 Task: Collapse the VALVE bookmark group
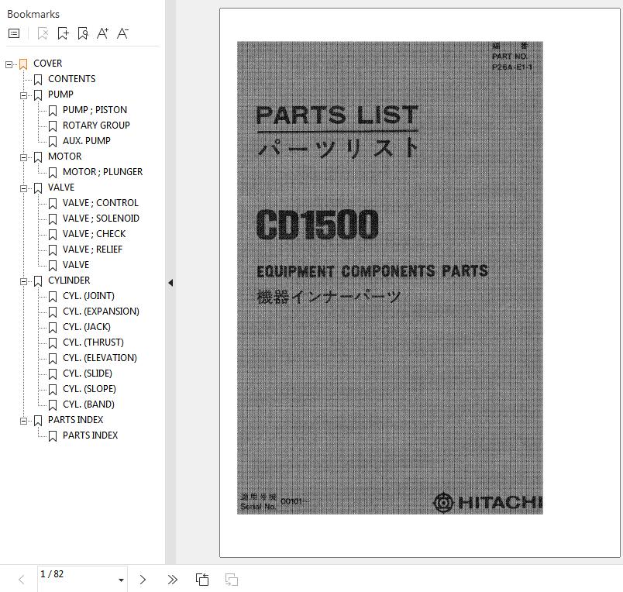23,188
